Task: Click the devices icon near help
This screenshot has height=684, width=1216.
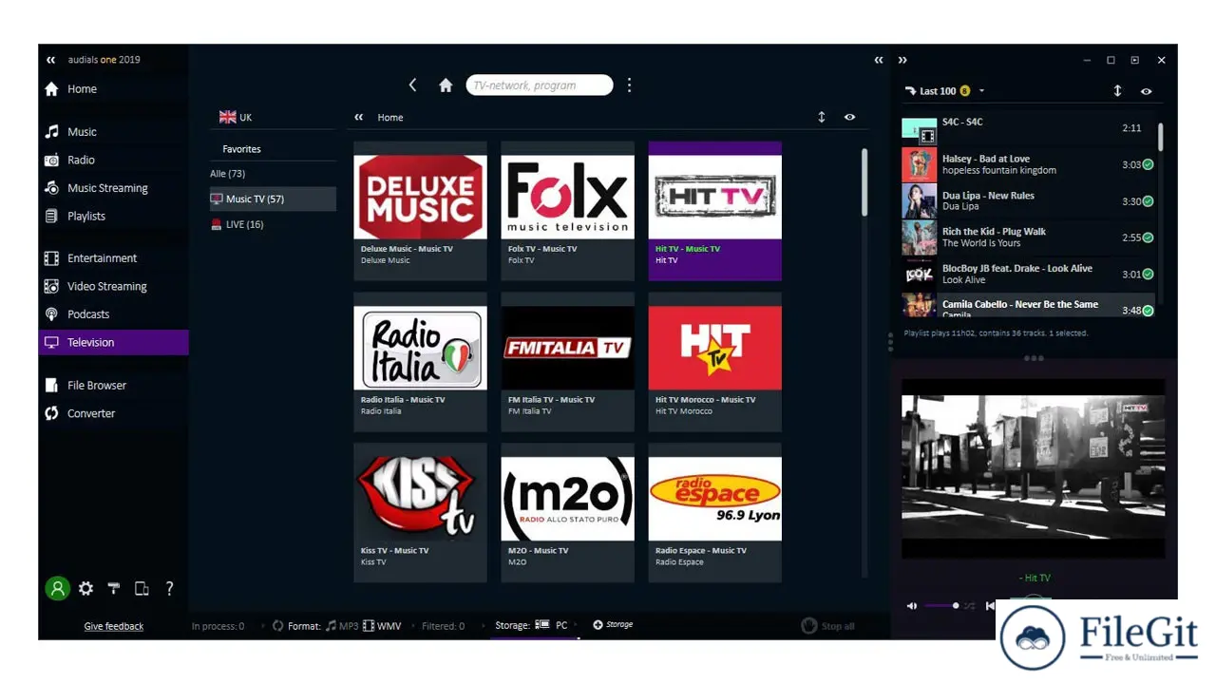Action: (142, 589)
